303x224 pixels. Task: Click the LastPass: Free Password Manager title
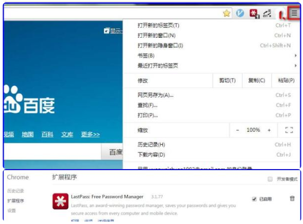[107, 197]
